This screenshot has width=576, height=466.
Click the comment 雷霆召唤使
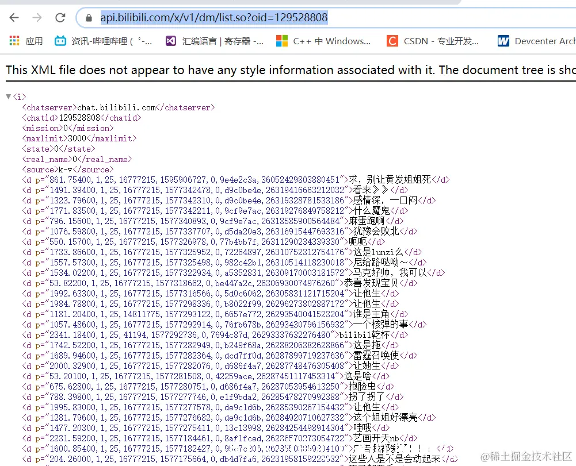point(376,355)
